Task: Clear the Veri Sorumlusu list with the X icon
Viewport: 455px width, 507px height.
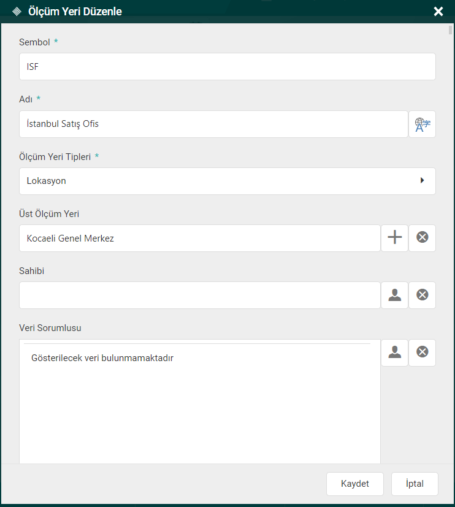Action: tap(422, 353)
